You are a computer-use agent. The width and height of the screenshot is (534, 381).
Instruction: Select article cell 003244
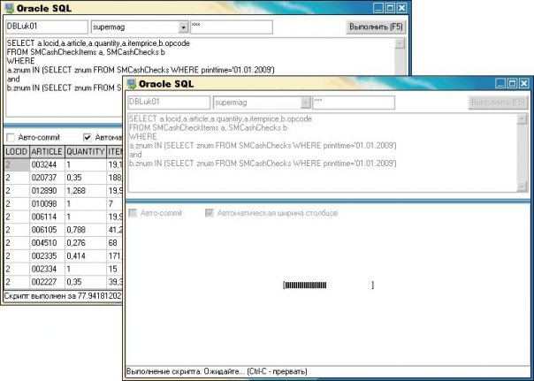[47, 165]
